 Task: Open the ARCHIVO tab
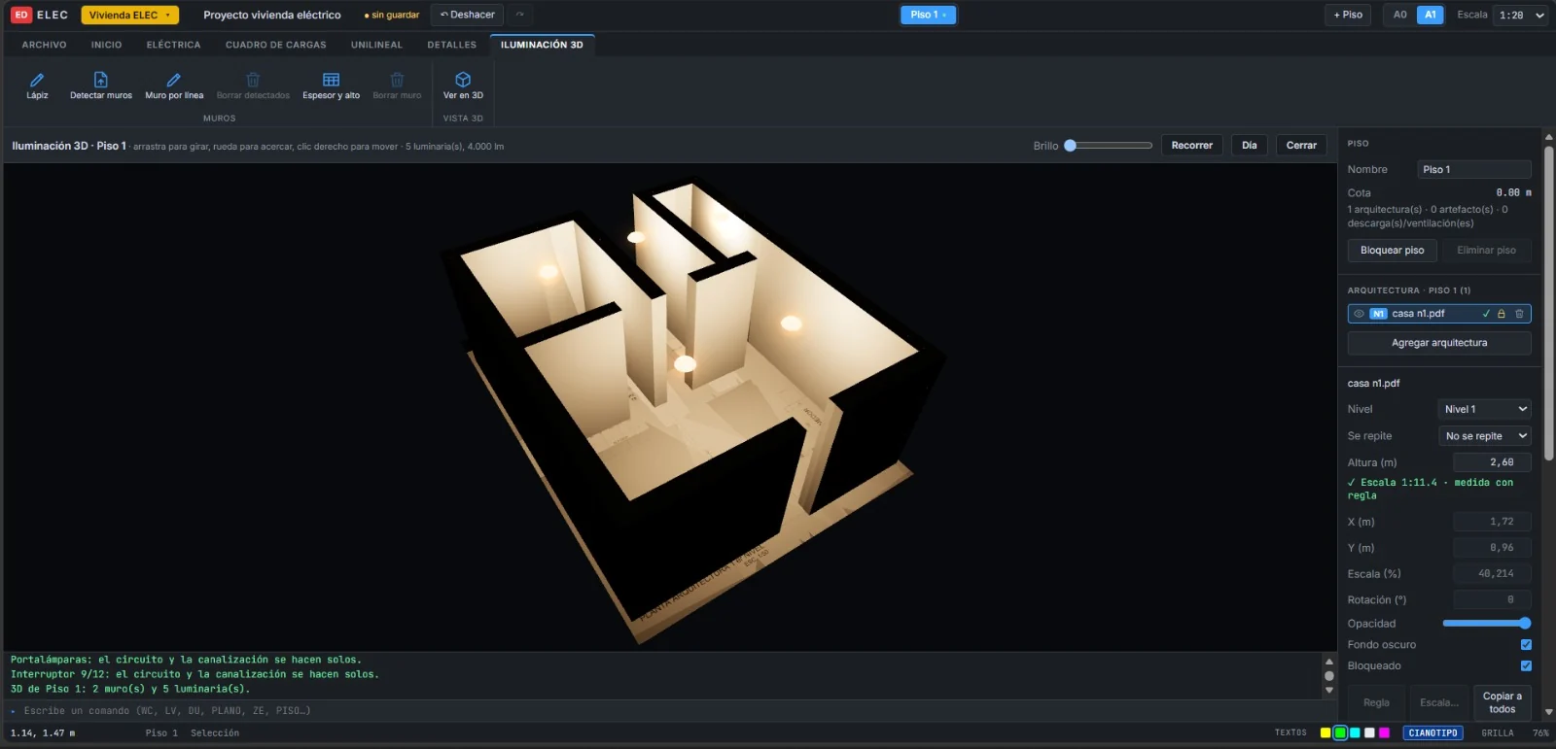[45, 45]
